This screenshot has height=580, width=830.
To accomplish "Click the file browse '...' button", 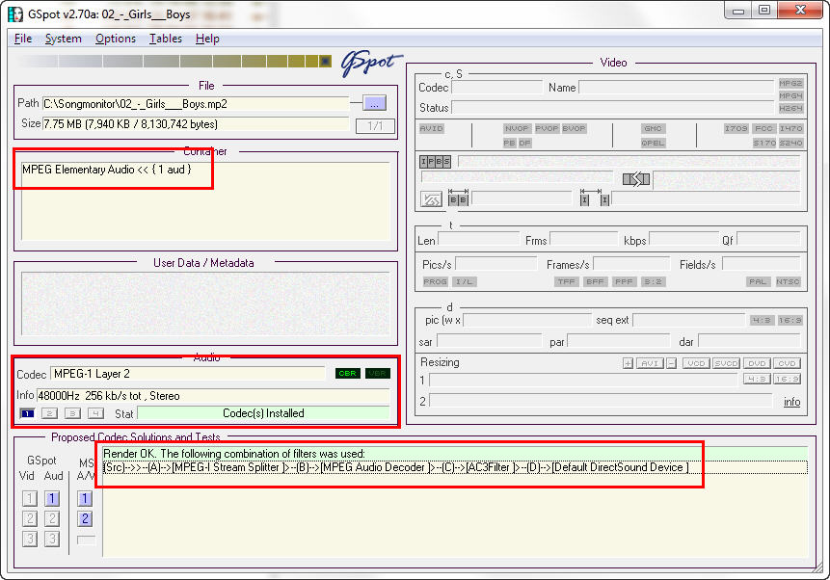I will tap(374, 103).
